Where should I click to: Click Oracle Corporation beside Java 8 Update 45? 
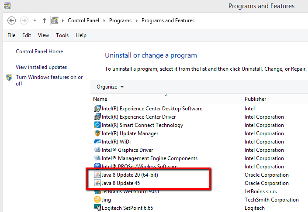point(266,183)
